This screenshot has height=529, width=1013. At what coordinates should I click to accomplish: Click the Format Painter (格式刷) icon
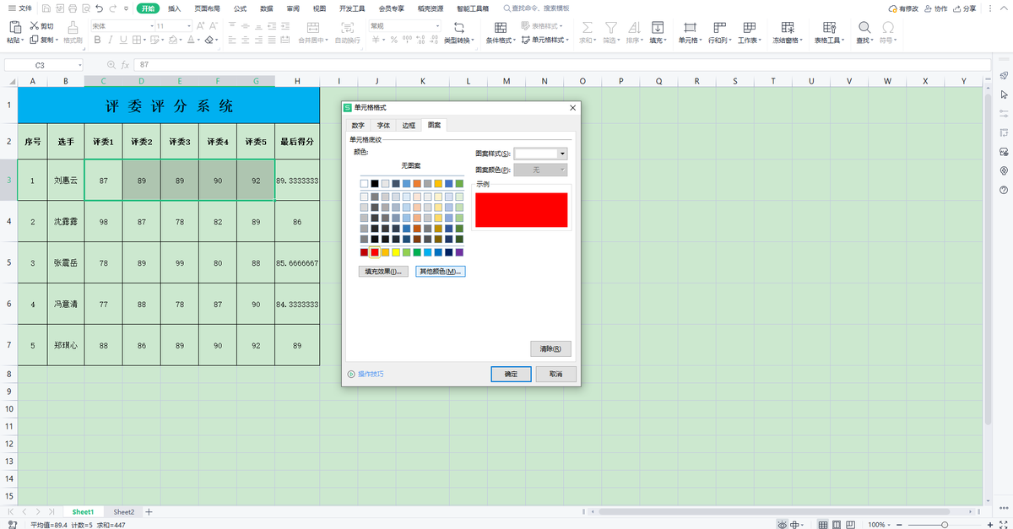[x=73, y=27]
